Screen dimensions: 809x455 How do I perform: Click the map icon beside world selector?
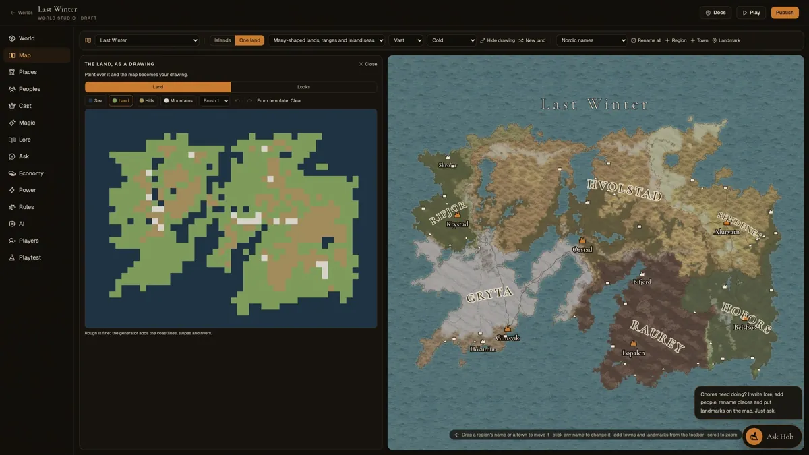pos(88,40)
